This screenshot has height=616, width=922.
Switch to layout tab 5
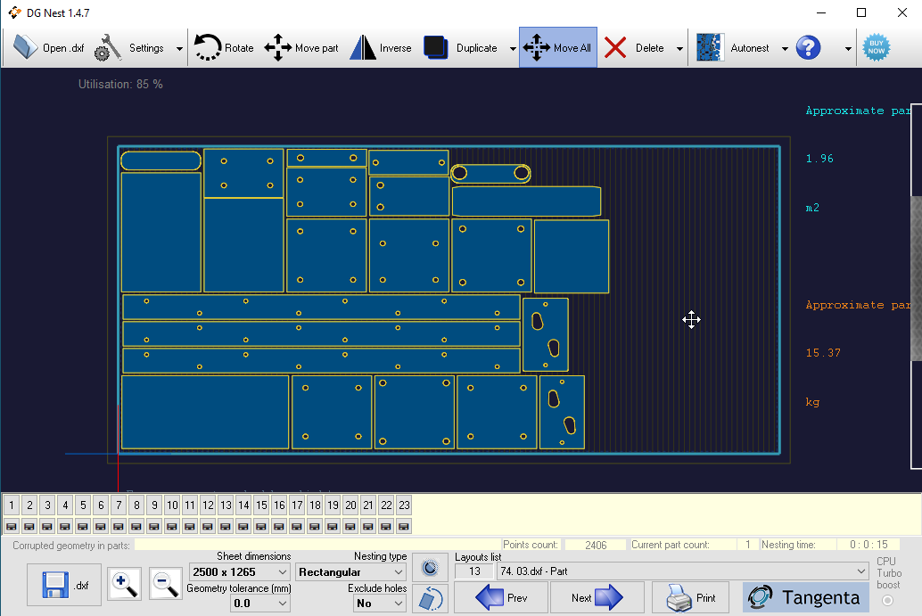coord(82,505)
